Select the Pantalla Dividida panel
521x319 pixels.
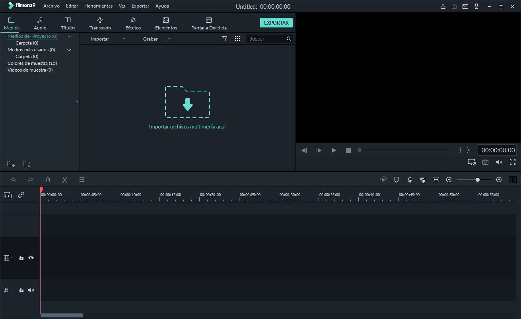click(x=208, y=23)
